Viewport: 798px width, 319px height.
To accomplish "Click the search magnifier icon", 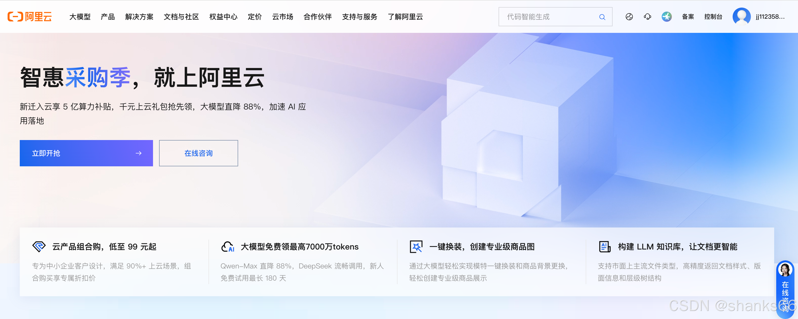I will click(x=602, y=17).
